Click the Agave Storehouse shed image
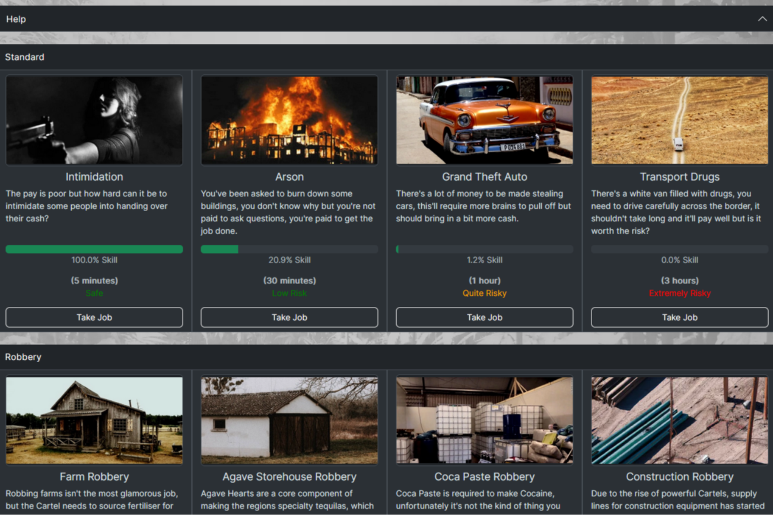 pos(289,421)
